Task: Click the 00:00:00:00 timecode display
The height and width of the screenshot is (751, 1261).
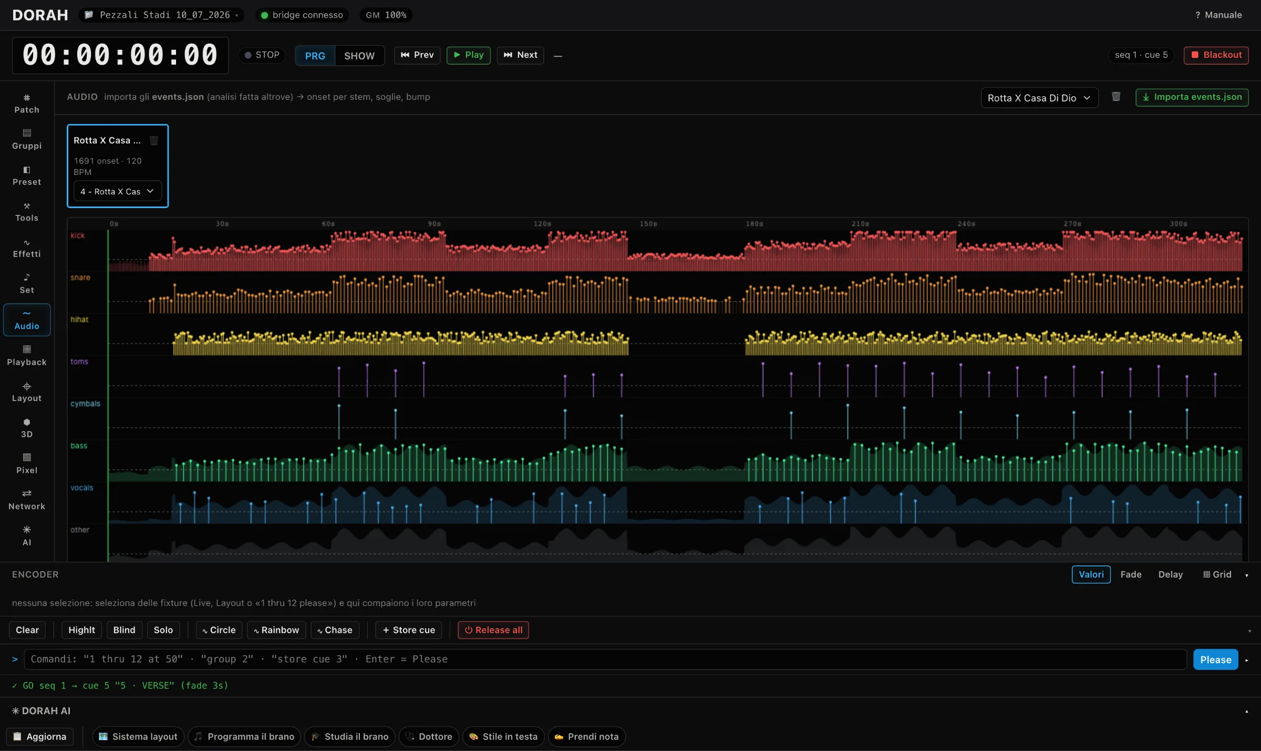Action: coord(120,55)
